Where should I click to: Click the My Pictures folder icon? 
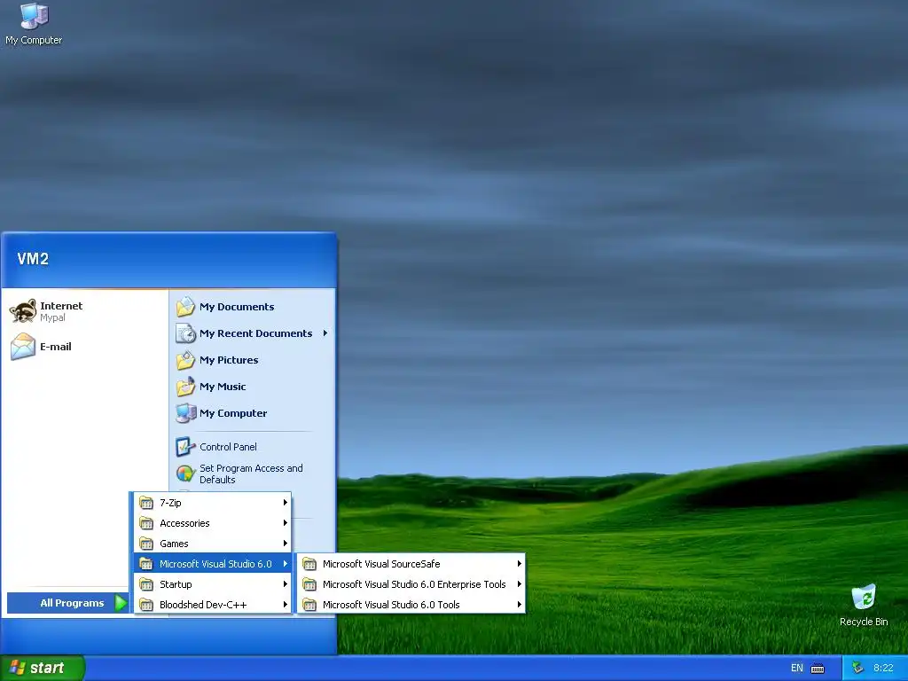(x=185, y=360)
